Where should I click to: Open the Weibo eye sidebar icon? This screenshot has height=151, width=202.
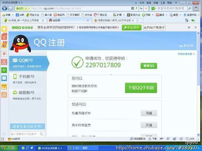4,45
